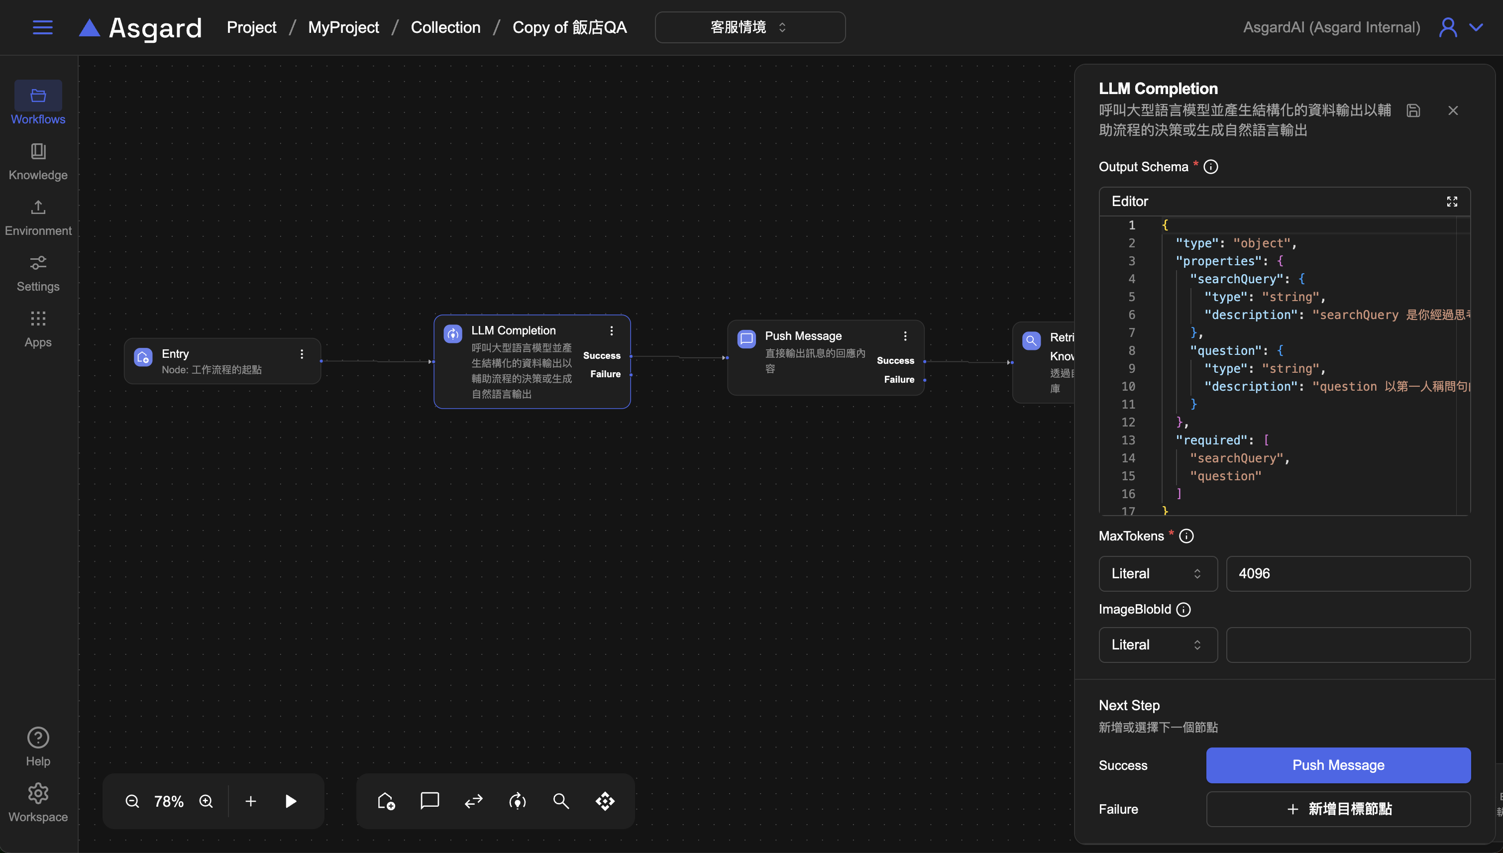
Task: Click the Output Schema info icon
Action: pyautogui.click(x=1211, y=167)
